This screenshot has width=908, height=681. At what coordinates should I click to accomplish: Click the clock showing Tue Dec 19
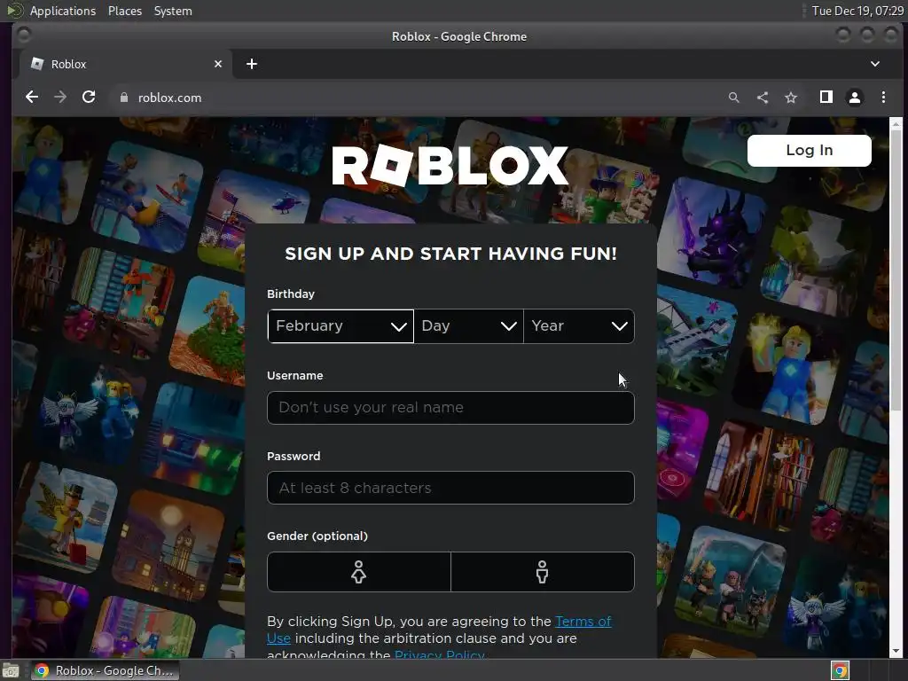coord(857,11)
